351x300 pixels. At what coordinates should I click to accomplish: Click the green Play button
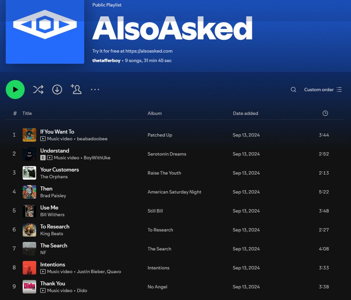coord(15,89)
